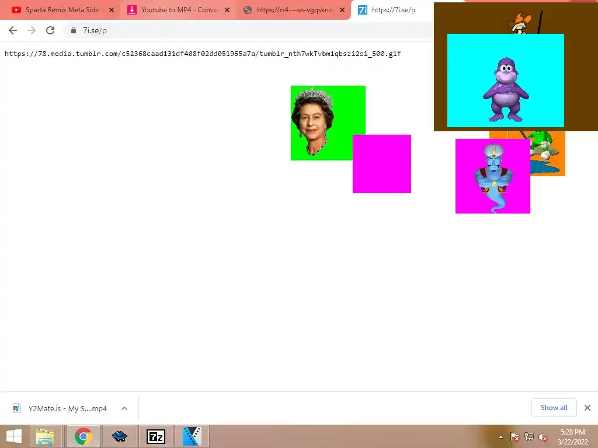598x448 pixels.
Task: Close the Sparta Remix Meta Side tab
Action: [x=112, y=10]
